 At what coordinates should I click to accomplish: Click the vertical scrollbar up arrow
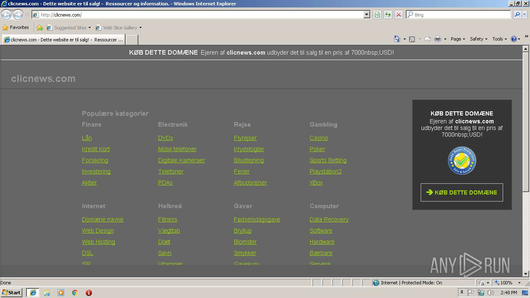click(x=526, y=48)
